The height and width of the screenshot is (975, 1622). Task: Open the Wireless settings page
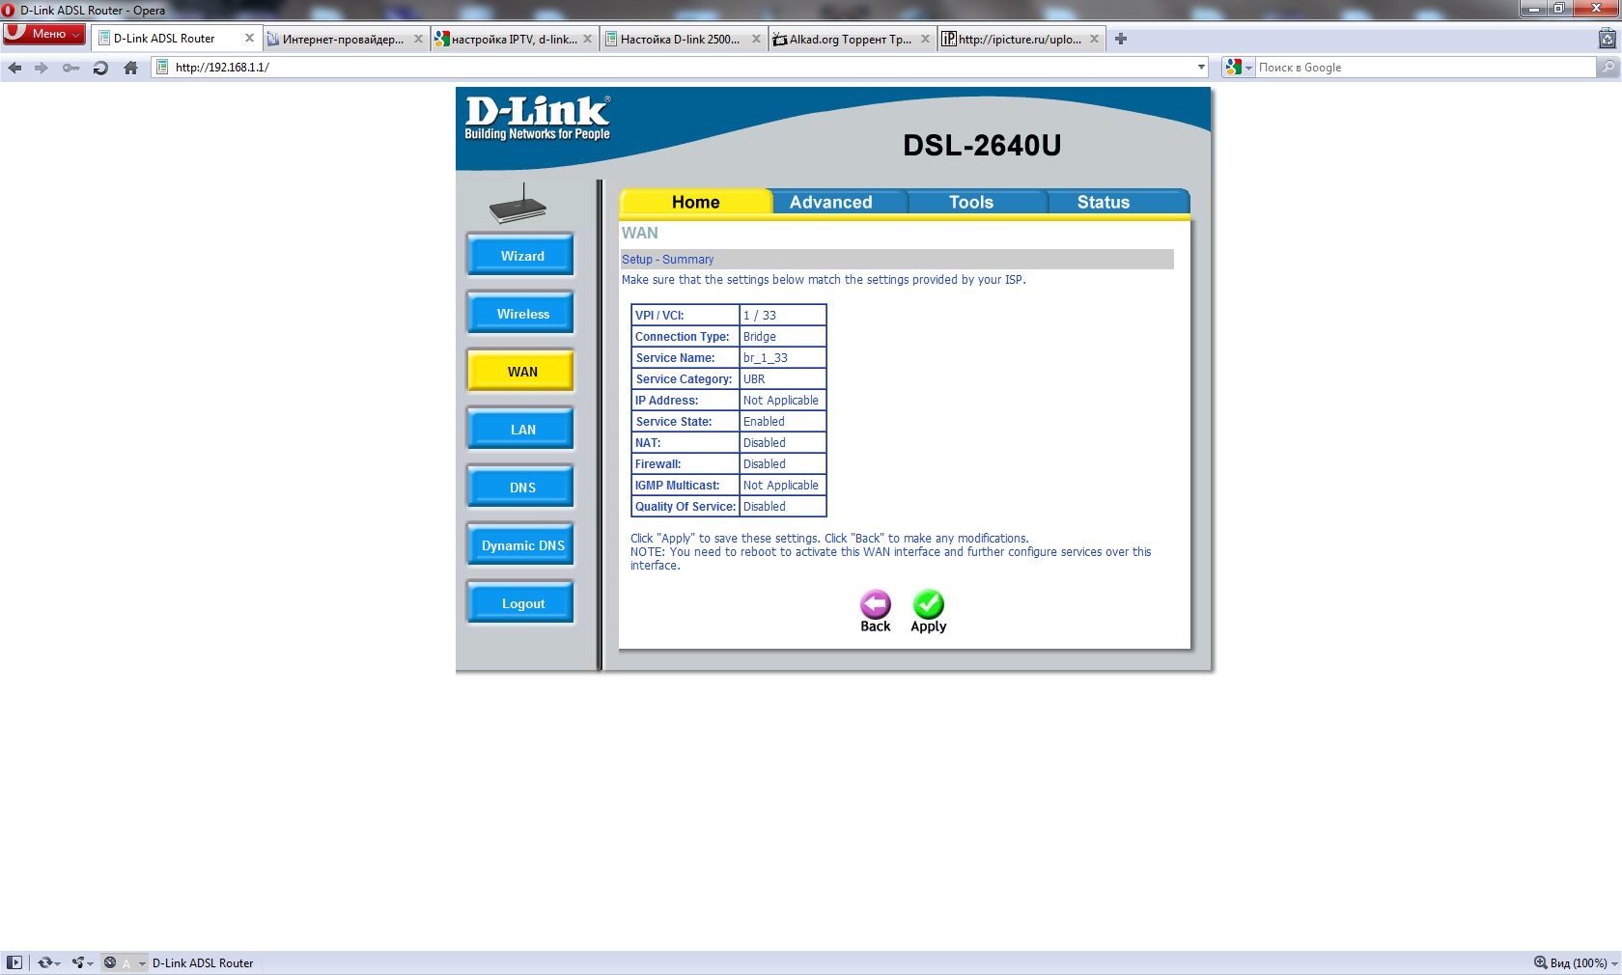(522, 314)
